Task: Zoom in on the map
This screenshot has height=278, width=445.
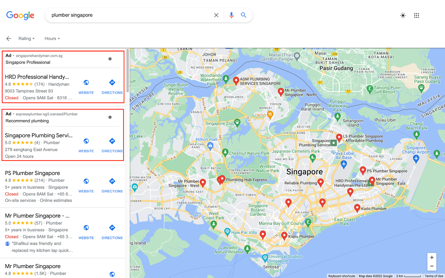Action: click(x=432, y=257)
